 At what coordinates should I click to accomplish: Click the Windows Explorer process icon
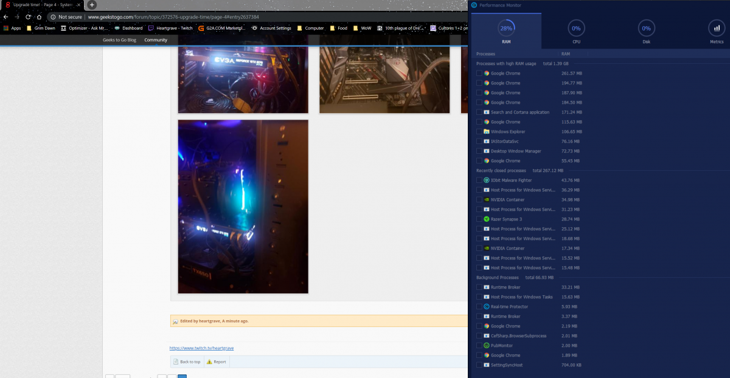click(x=487, y=132)
